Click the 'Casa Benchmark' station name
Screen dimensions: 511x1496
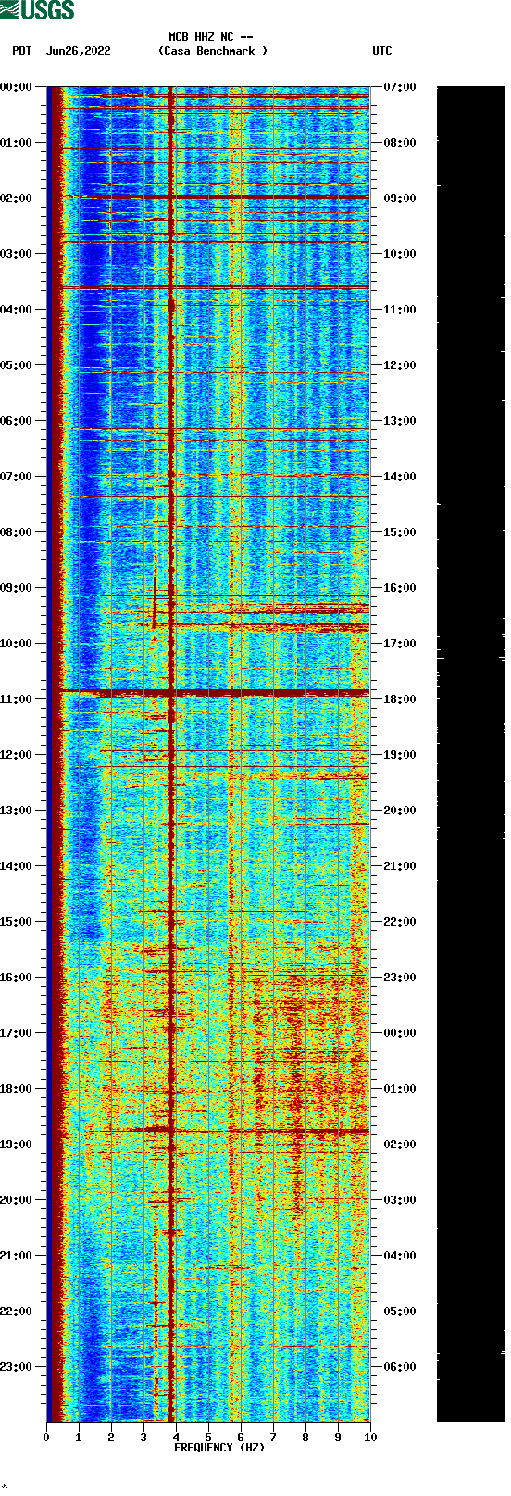point(214,51)
